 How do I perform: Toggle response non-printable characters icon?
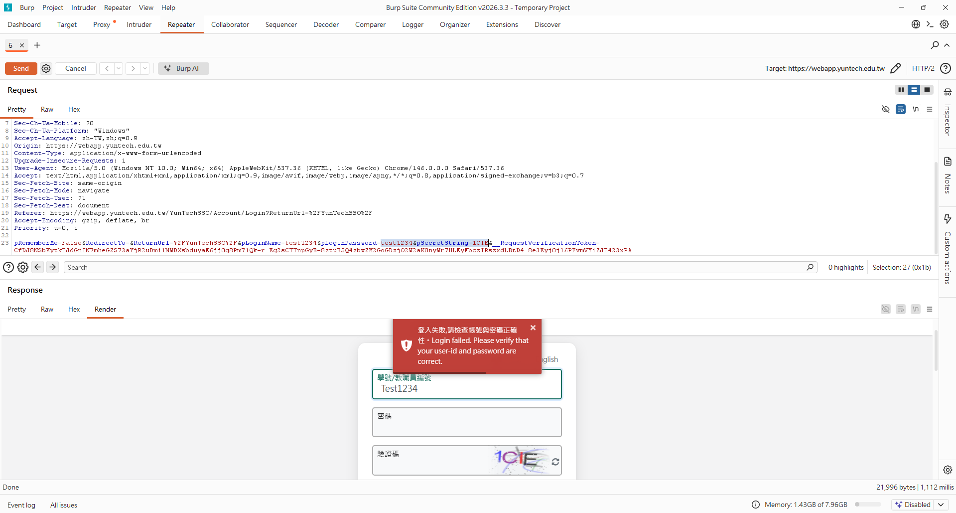(x=885, y=309)
